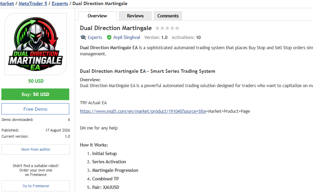Click the Overview: subheading
The width and height of the screenshot is (313, 192).
90,80
